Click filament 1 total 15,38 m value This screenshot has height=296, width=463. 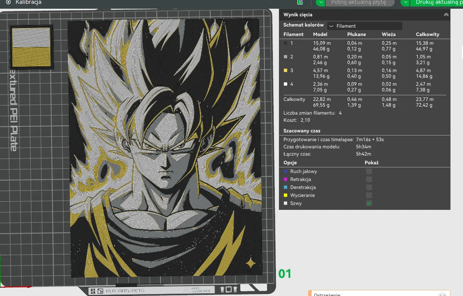[x=425, y=43]
